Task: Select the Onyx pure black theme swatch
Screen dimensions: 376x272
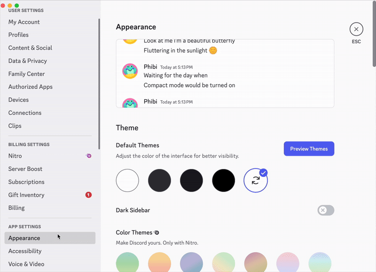Action: click(x=224, y=180)
